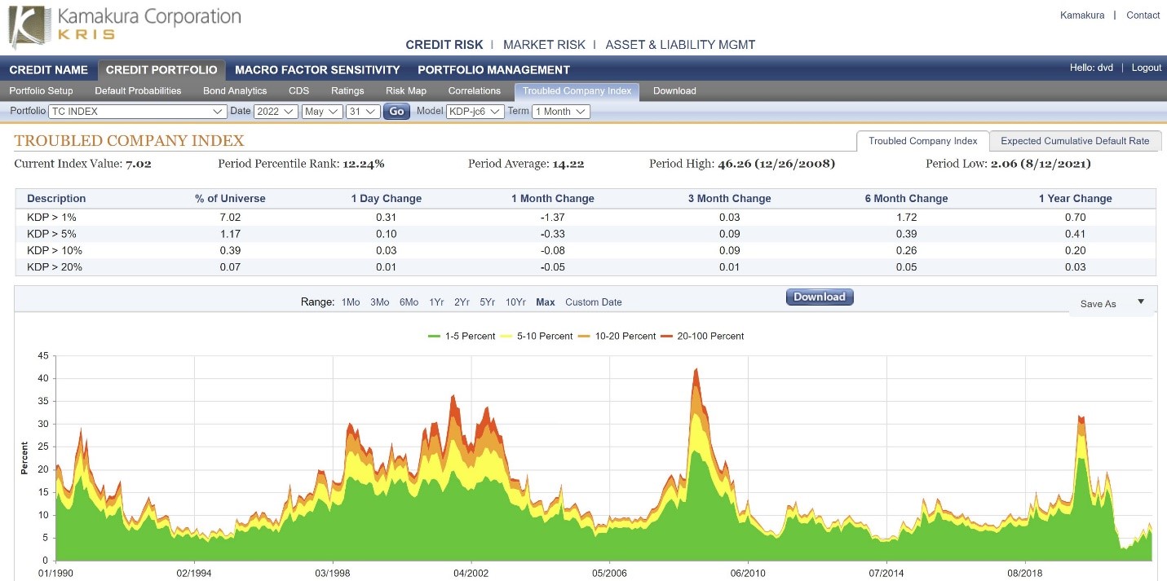This screenshot has height=581, width=1167.
Task: Select the Risk Map submenu item
Action: (406, 91)
